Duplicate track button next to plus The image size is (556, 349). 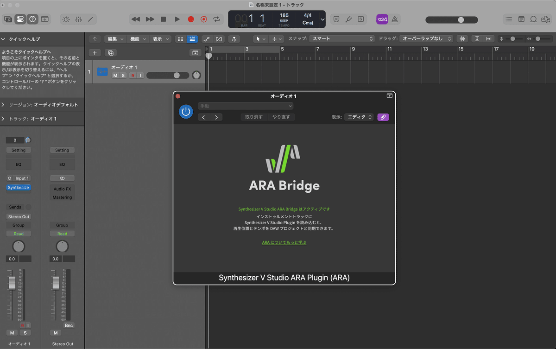[111, 53]
